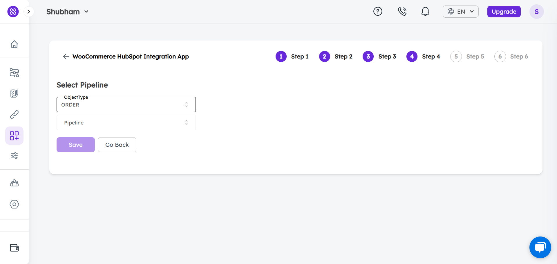Go to Home in the sidebar
Viewport: 557px width, 264px height.
pos(14,44)
